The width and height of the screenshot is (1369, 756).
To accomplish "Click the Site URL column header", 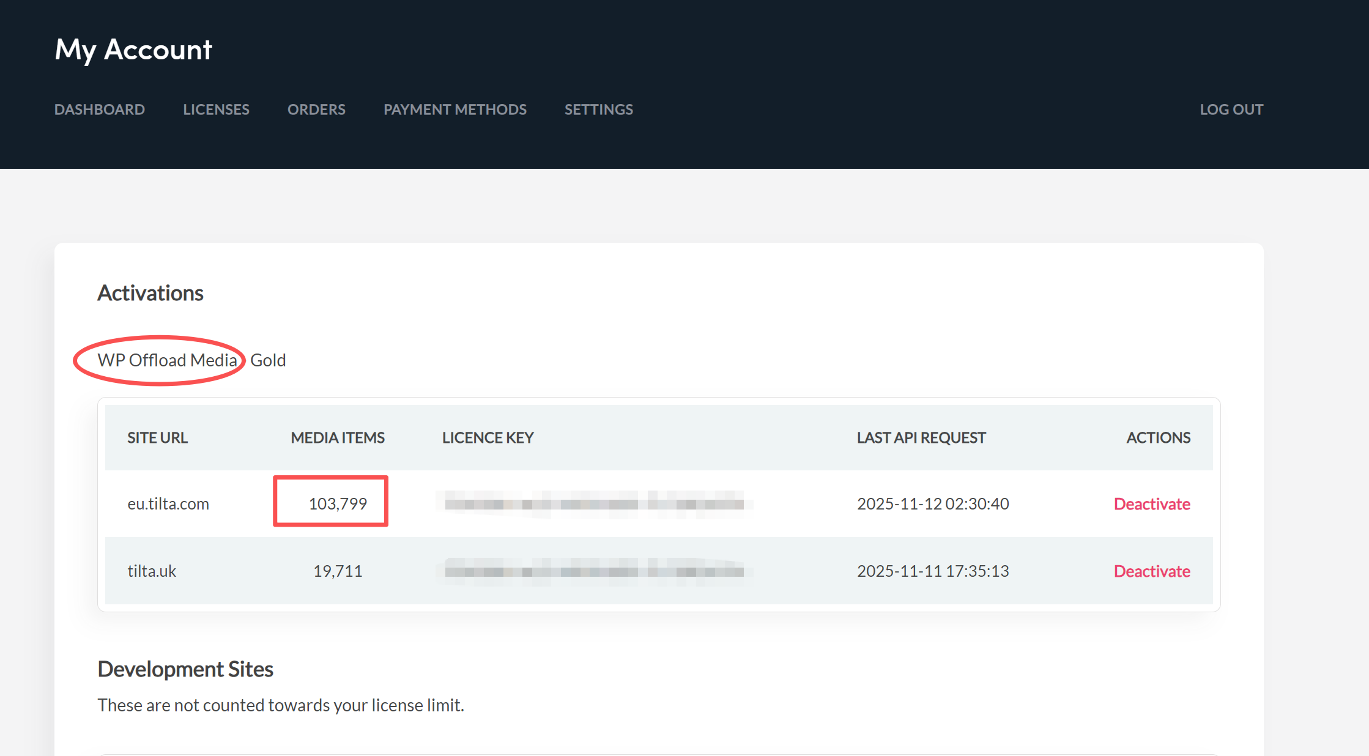I will [x=157, y=438].
